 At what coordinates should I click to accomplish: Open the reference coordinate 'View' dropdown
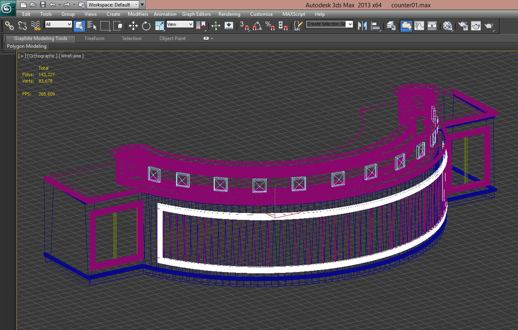tap(180, 25)
